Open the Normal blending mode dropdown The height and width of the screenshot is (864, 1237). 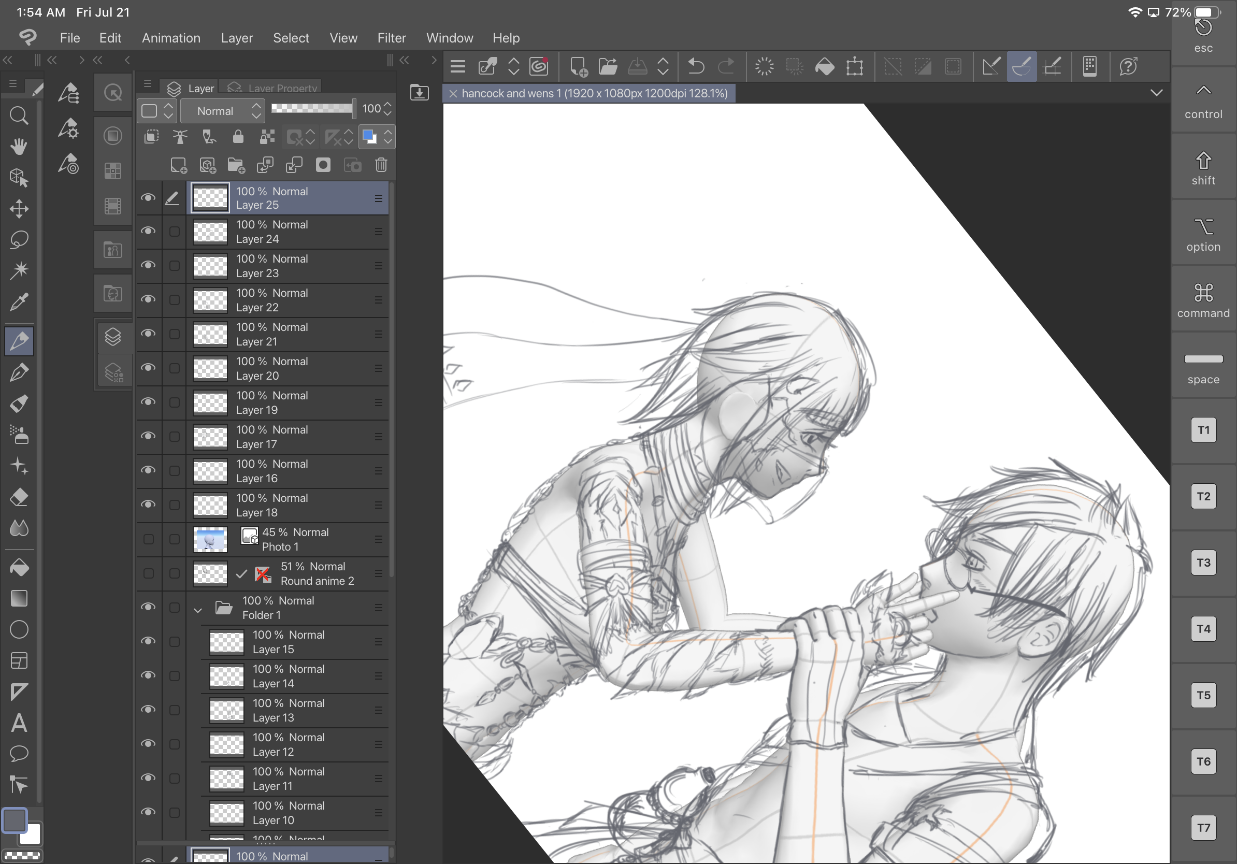[x=222, y=111]
